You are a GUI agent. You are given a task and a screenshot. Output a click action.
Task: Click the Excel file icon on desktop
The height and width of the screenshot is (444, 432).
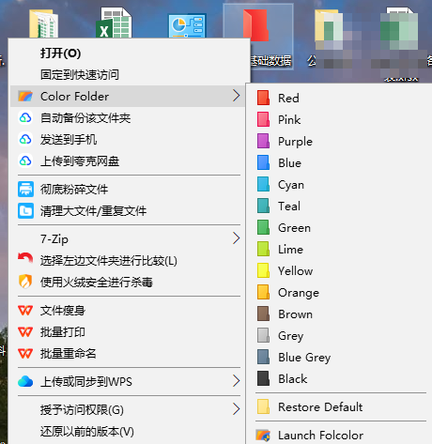tap(114, 23)
